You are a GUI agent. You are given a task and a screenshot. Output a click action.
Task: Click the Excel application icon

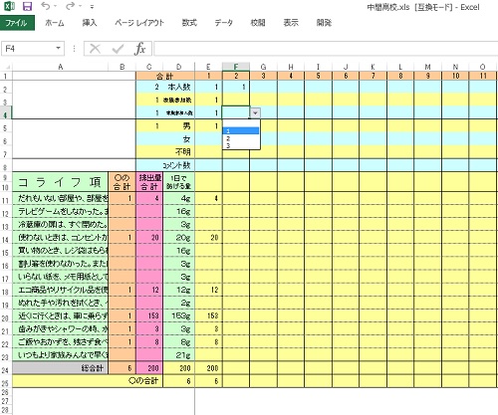[x=9, y=6]
